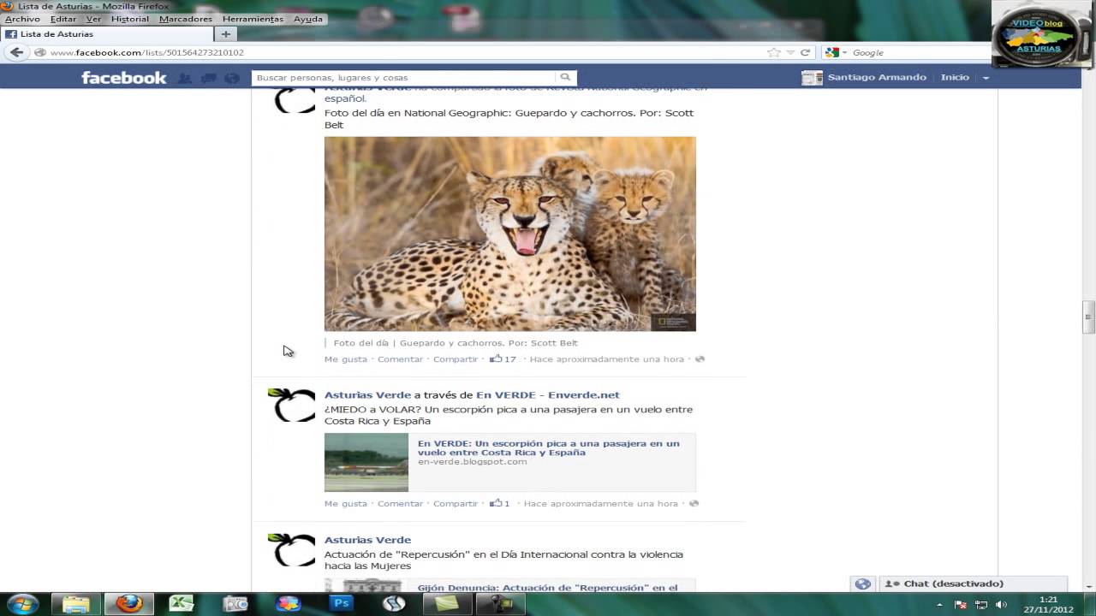Open Windows Explorer from the taskbar

click(75, 604)
